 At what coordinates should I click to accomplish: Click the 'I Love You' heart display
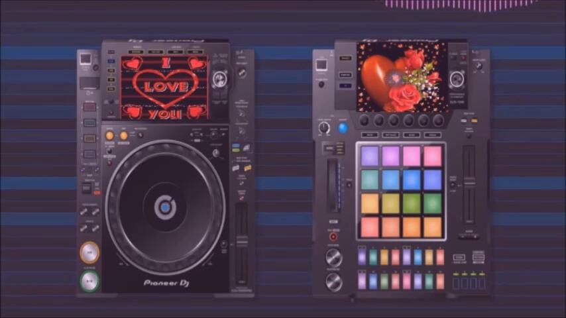[165, 87]
